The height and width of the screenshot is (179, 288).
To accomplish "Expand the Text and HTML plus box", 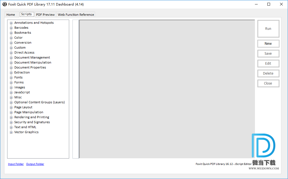I will pos(11,127).
